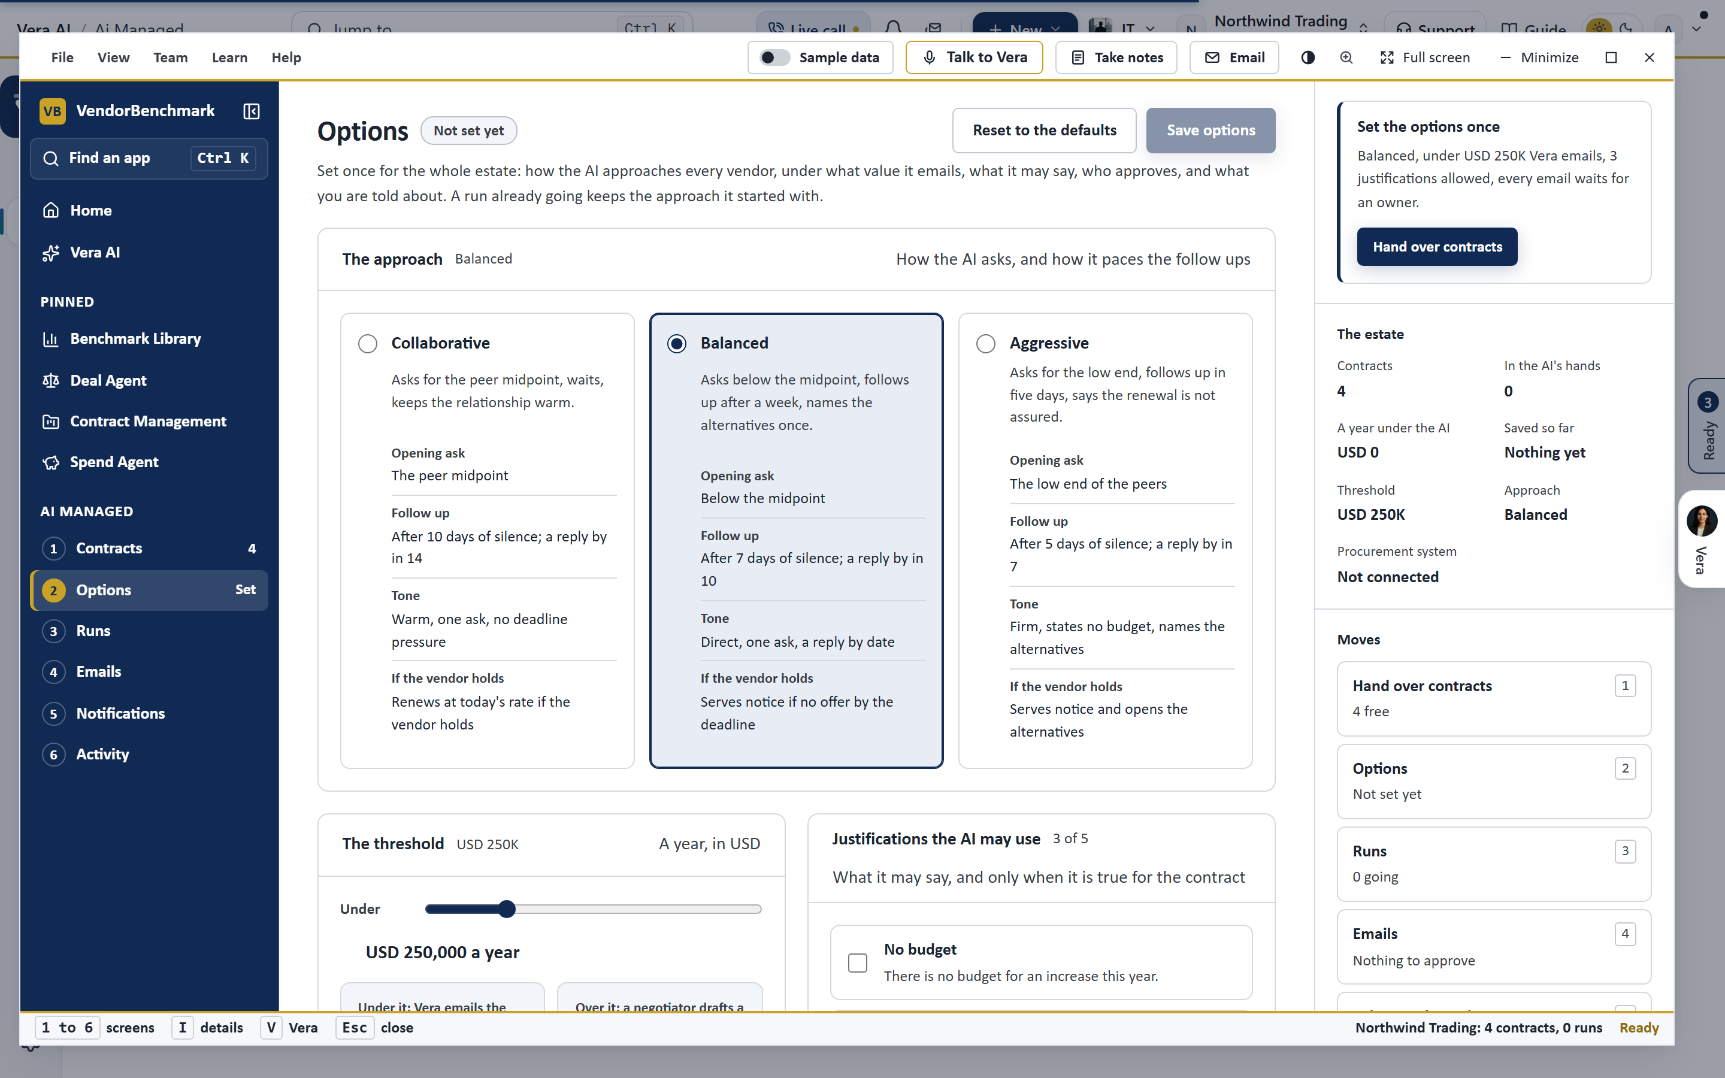This screenshot has width=1725, height=1078.
Task: Enter Full screen mode
Action: point(1426,57)
